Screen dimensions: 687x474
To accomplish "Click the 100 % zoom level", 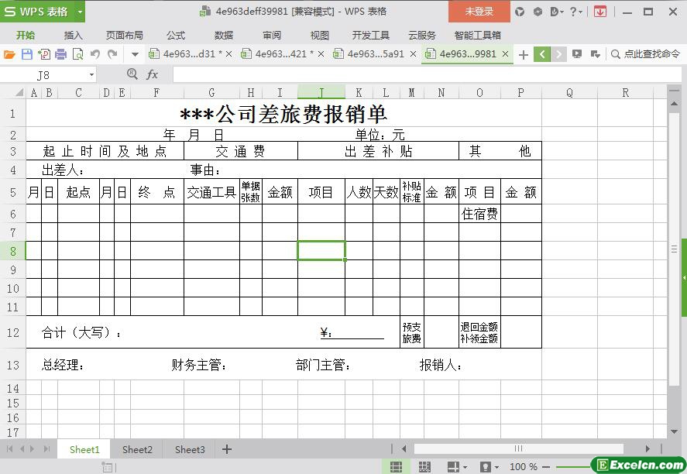I will click(524, 467).
